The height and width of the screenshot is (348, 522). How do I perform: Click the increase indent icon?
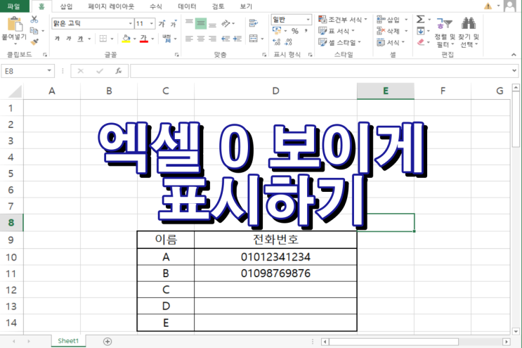coord(237,39)
